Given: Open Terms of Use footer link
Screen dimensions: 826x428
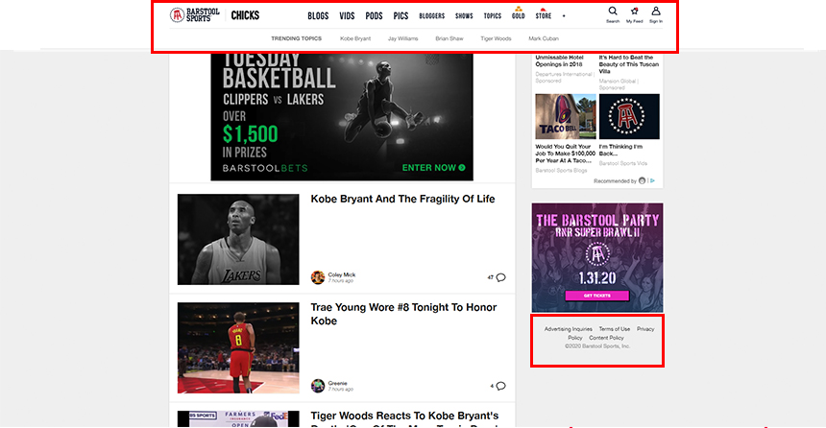Looking at the screenshot, I should pyautogui.click(x=615, y=329).
